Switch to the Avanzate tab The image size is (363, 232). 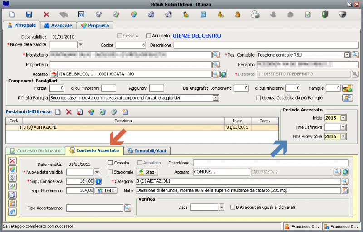[x=59, y=25]
